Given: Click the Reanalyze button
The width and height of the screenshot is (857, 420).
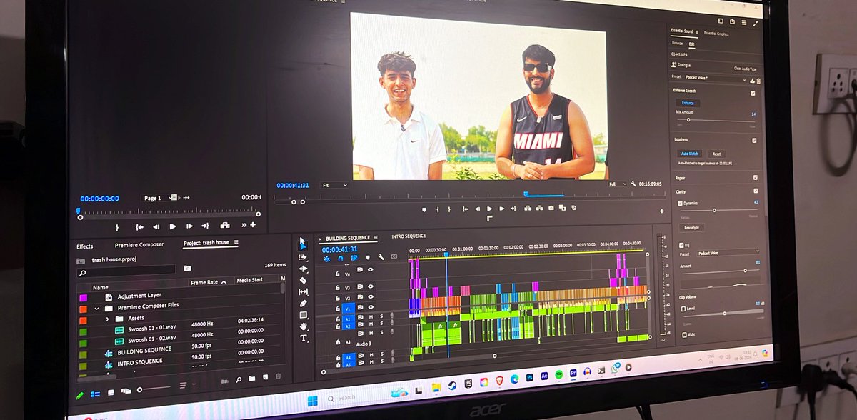Looking at the screenshot, I should [691, 228].
